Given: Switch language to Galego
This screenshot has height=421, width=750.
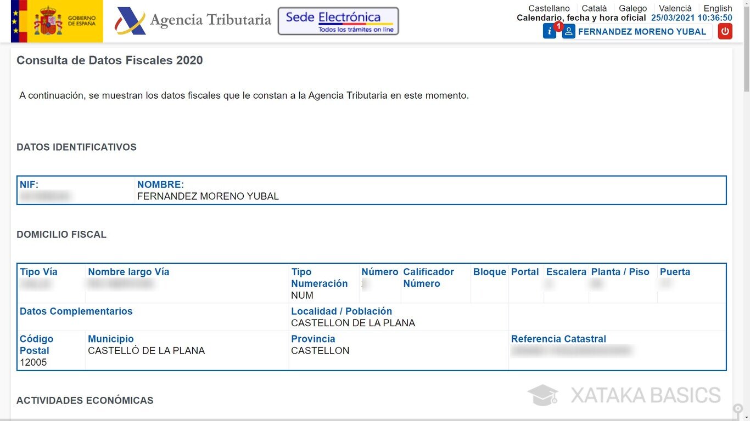Looking at the screenshot, I should (x=633, y=8).
